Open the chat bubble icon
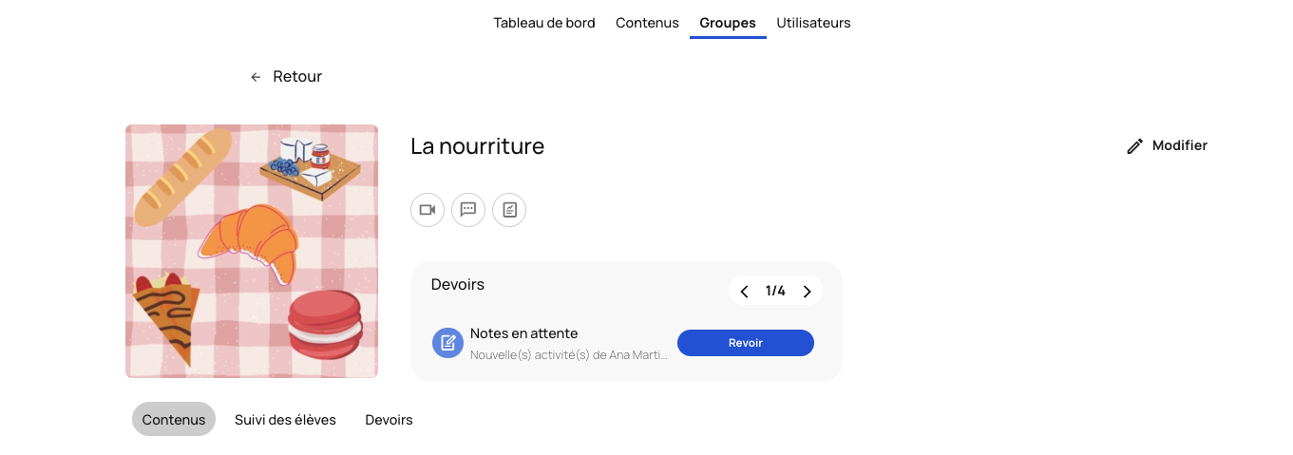This screenshot has width=1293, height=455. coord(468,210)
